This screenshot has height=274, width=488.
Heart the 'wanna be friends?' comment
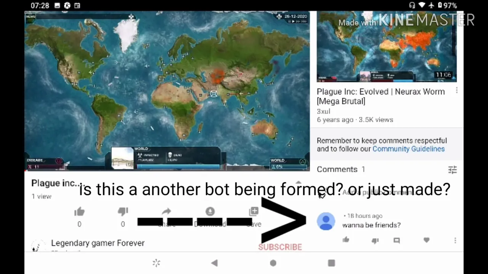[426, 240]
